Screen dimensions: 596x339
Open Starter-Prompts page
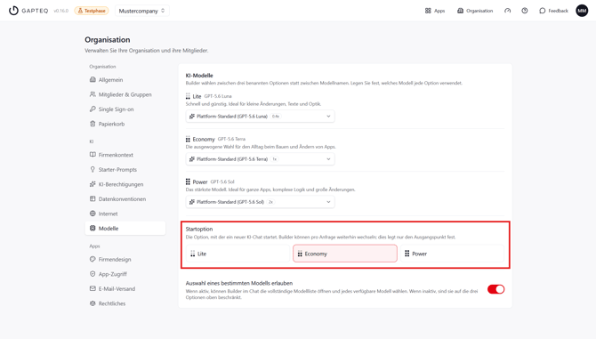[x=125, y=169]
